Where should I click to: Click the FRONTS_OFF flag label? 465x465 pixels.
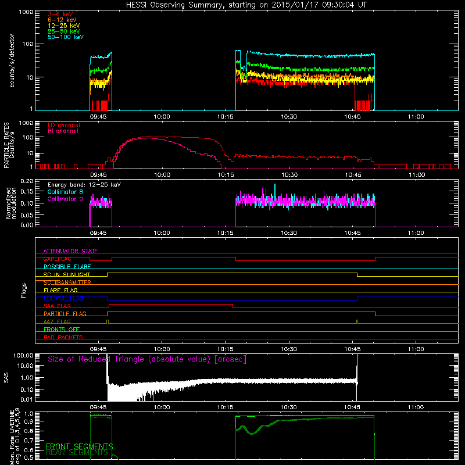pyautogui.click(x=62, y=329)
